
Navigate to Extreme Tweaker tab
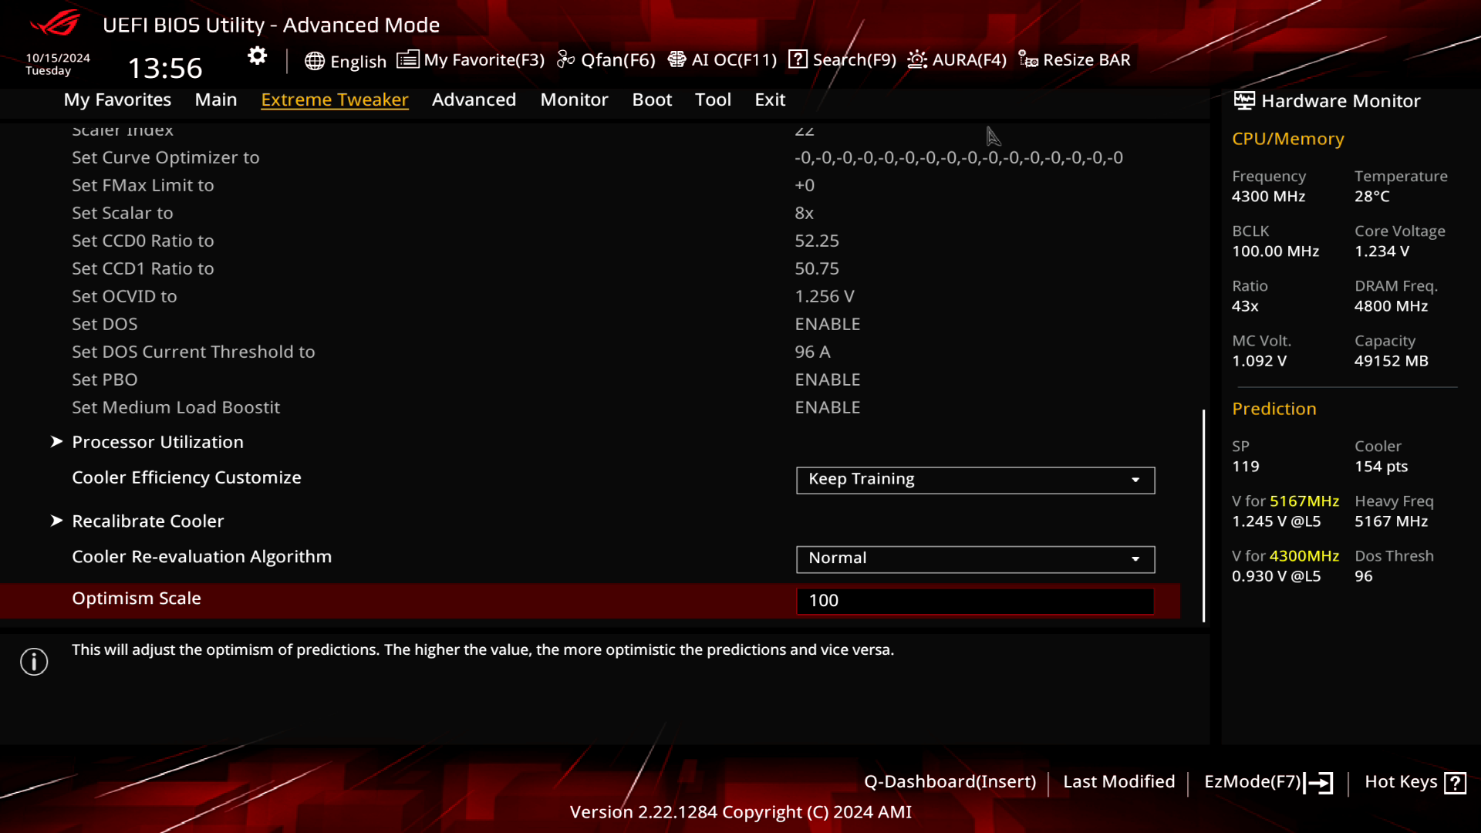[x=334, y=99]
